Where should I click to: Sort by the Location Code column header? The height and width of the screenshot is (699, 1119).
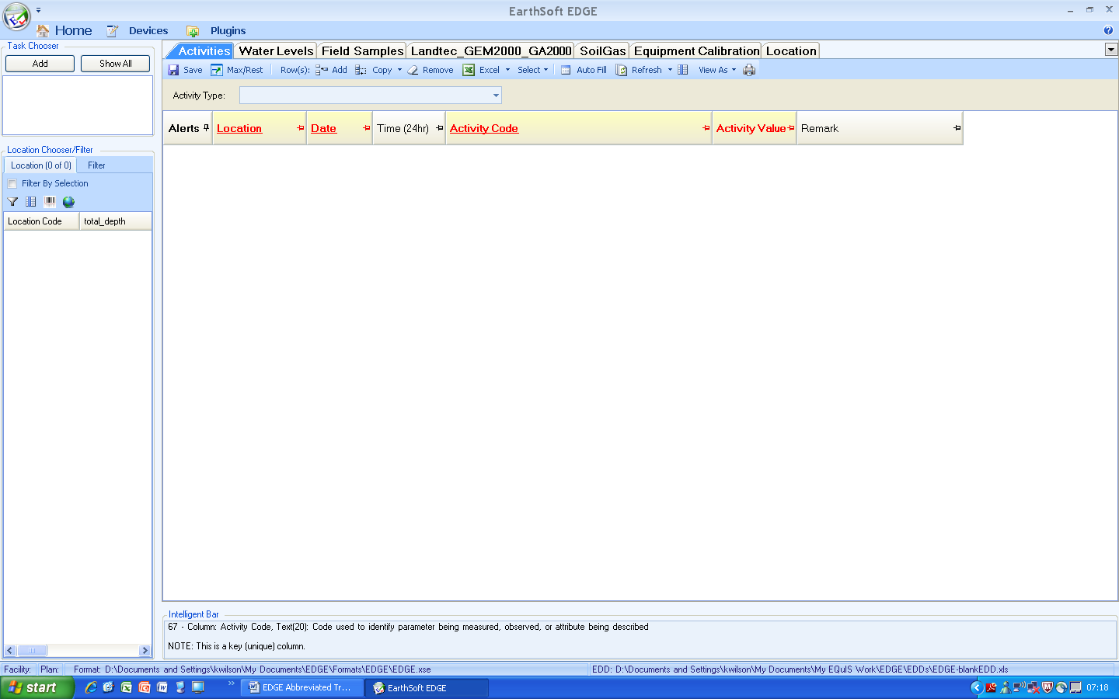click(x=41, y=221)
